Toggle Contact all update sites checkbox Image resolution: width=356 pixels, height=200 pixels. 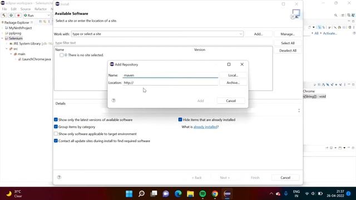coord(56,141)
